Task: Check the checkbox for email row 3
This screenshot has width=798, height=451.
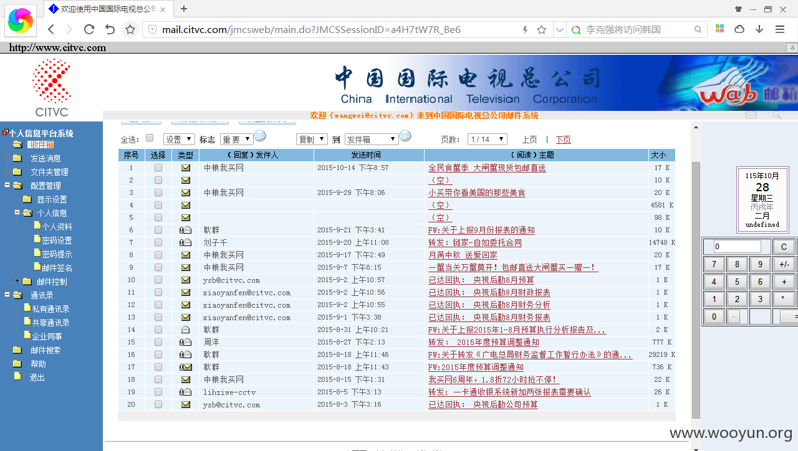Action: (x=158, y=193)
